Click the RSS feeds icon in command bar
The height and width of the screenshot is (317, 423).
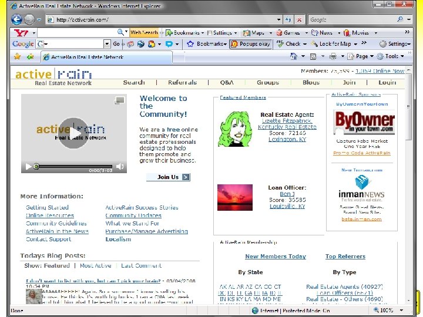313,56
